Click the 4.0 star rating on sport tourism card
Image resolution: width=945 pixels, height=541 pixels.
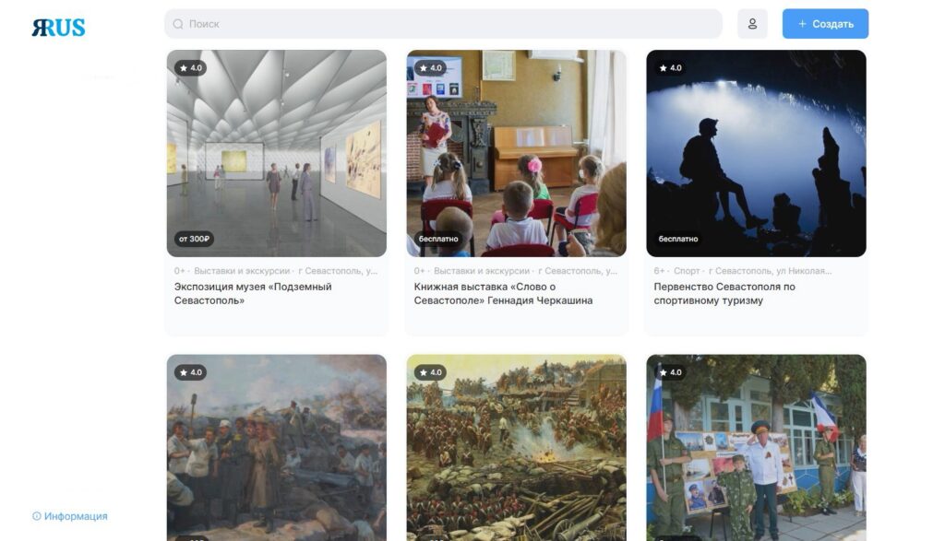[x=670, y=68]
